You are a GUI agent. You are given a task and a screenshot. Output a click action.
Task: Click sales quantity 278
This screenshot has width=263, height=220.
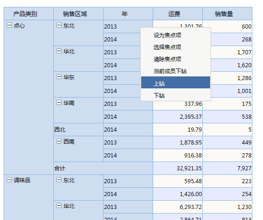click(227, 156)
